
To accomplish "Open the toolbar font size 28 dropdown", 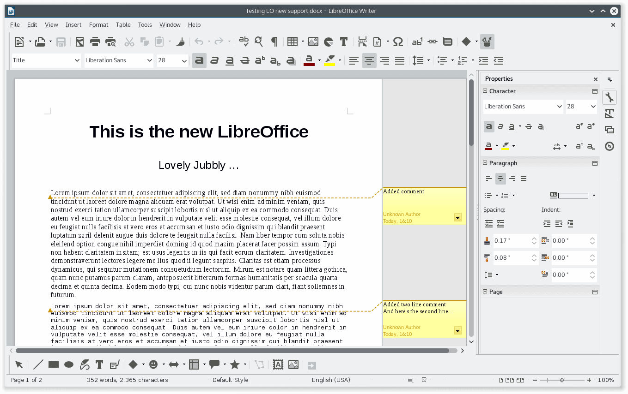I will coord(184,60).
